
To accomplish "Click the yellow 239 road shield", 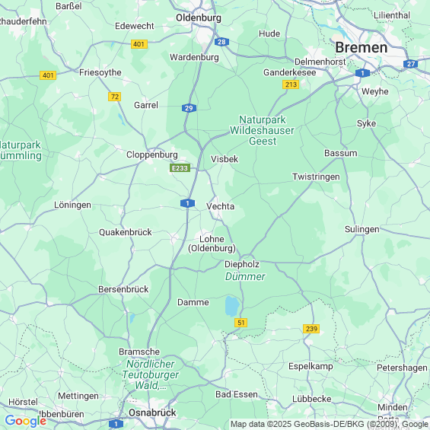I will (x=311, y=329).
